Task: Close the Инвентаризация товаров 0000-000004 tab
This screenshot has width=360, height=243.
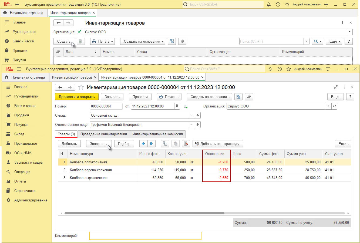Action: click(x=203, y=77)
